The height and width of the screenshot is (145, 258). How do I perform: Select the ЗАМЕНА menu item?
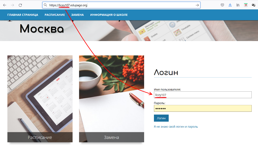[x=78, y=15]
